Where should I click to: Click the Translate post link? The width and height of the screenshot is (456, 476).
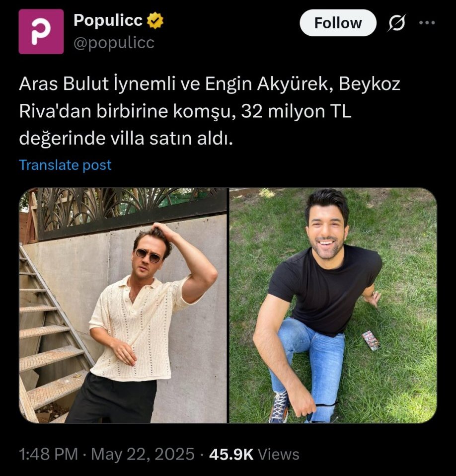(65, 165)
